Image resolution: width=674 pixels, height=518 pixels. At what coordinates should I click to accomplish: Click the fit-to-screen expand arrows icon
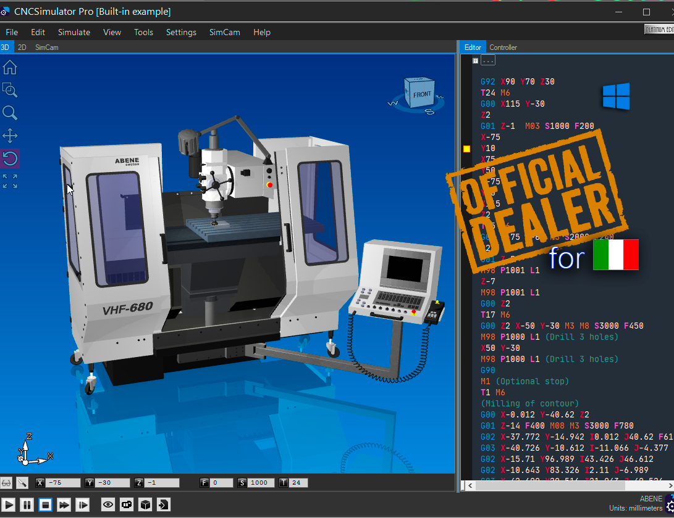[10, 181]
